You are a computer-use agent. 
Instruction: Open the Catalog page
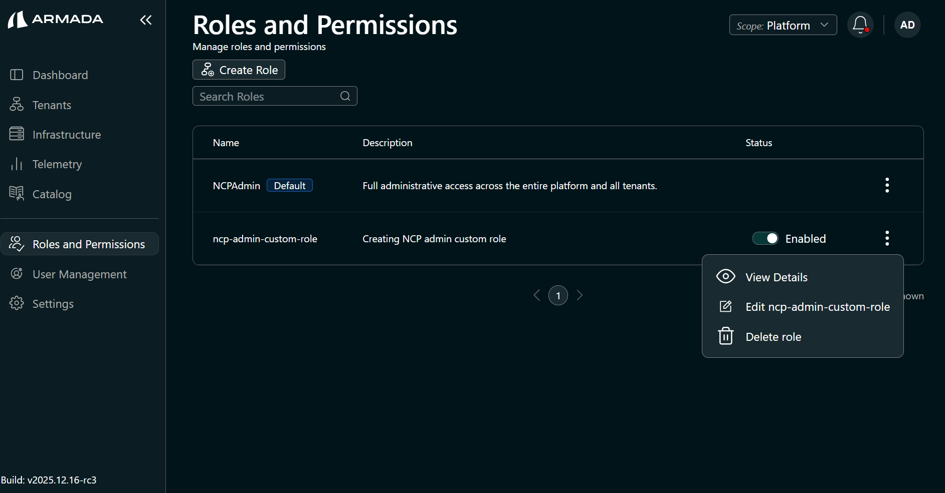(x=52, y=194)
